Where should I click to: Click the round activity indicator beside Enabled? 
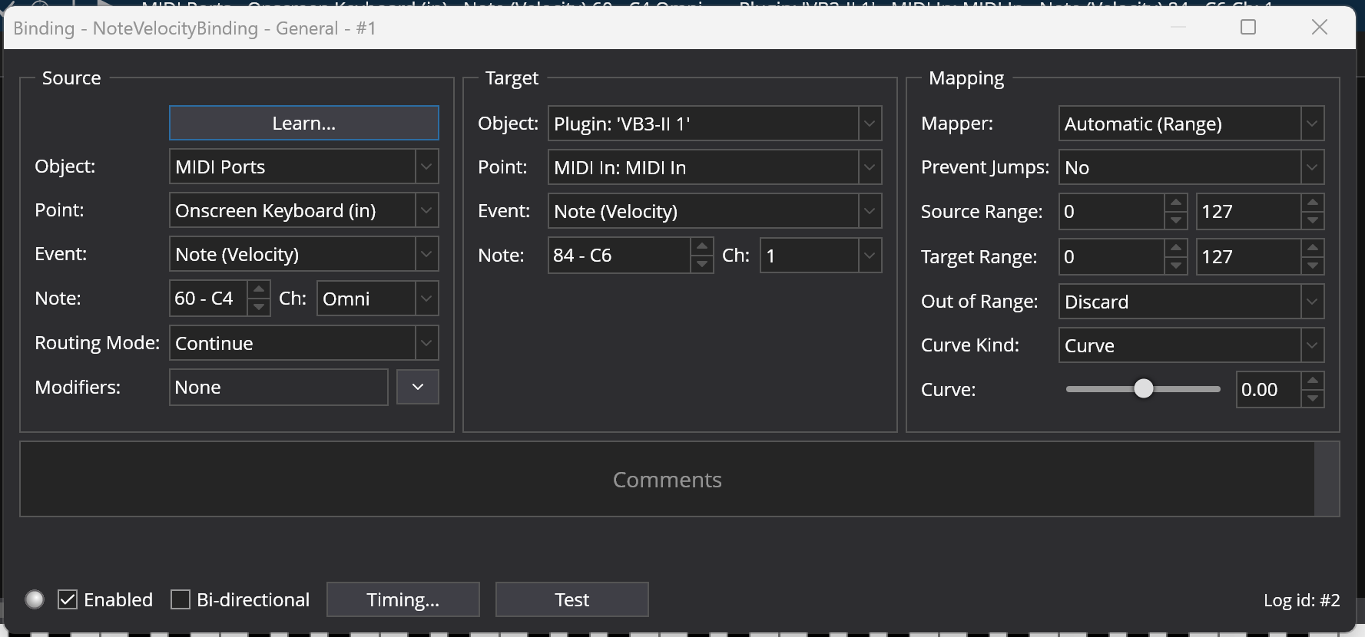click(x=35, y=599)
